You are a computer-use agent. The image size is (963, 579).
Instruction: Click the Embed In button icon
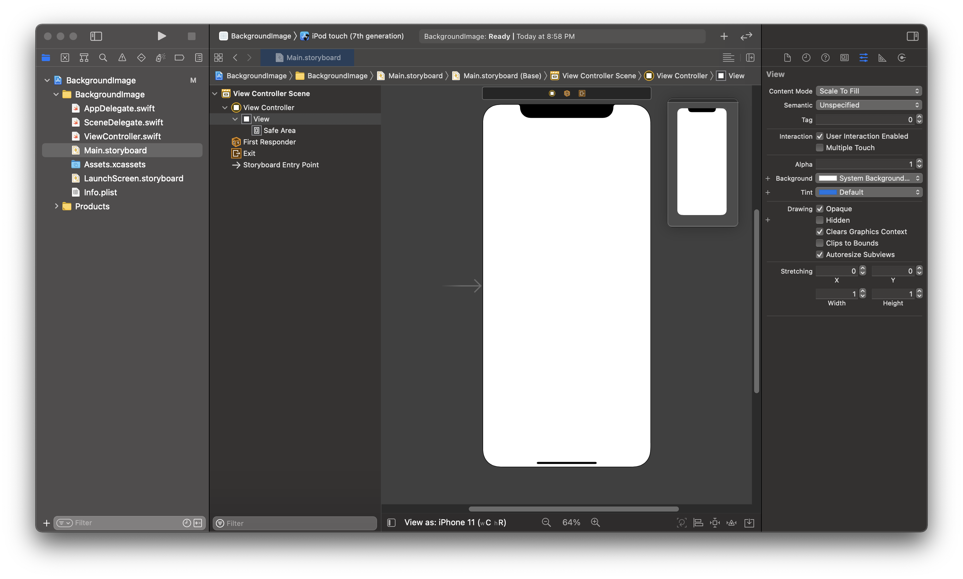749,522
